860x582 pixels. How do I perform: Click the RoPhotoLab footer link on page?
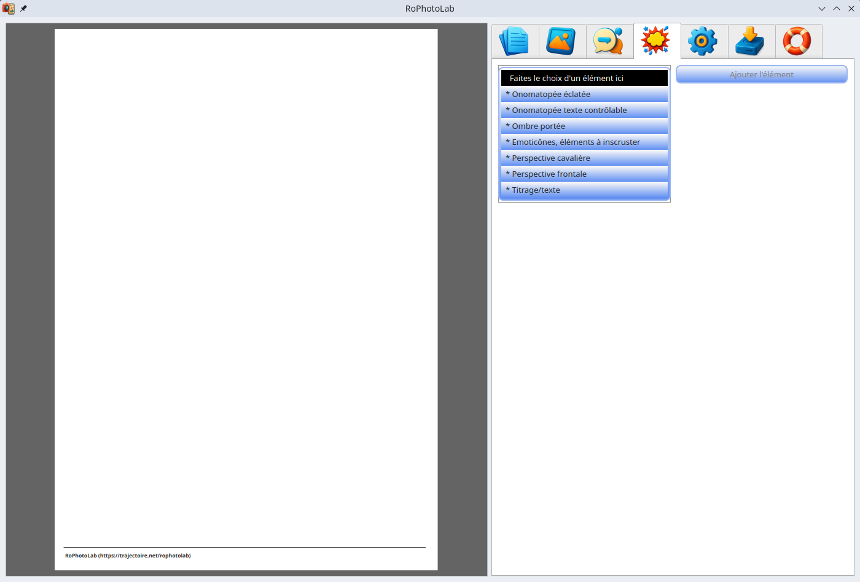click(128, 556)
